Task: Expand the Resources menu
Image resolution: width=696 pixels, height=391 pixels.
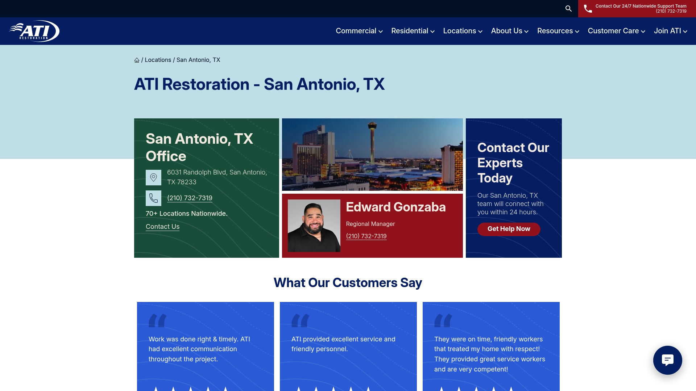Action: [x=558, y=31]
